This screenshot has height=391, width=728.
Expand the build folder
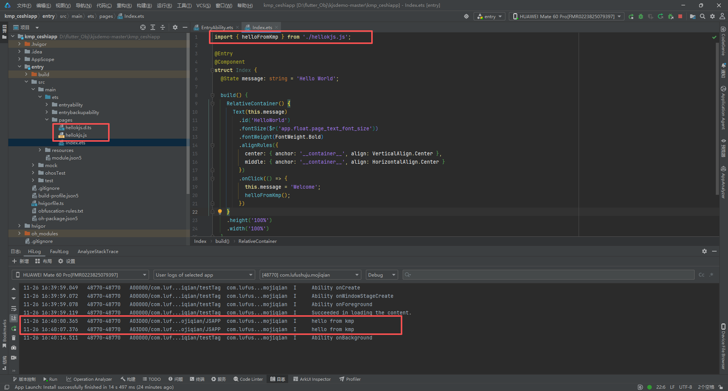[26, 74]
